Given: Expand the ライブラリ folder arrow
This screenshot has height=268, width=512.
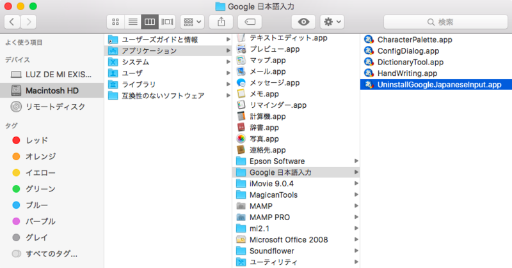Looking at the screenshot, I should [228, 84].
